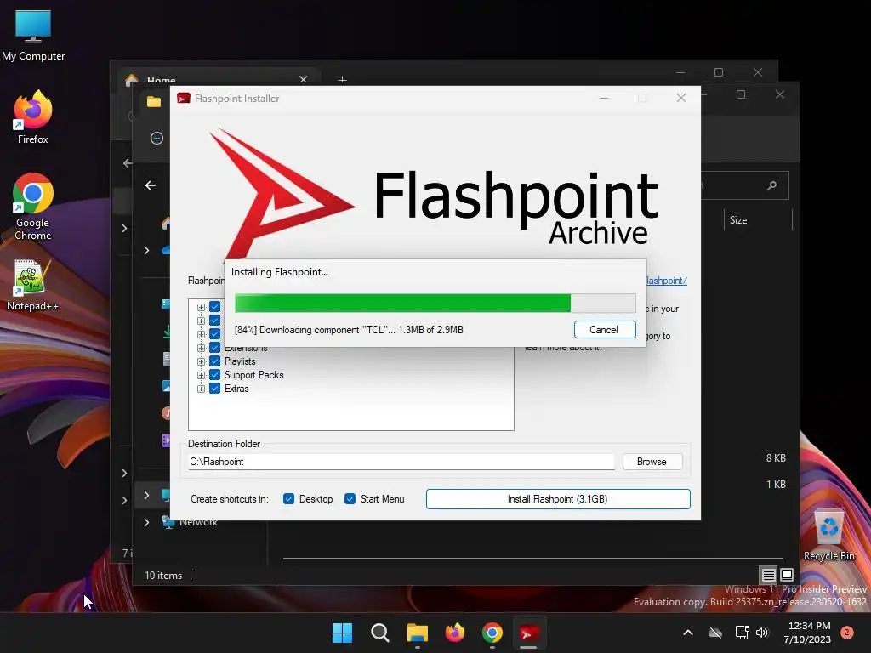Select Playlists row in component tree

(240, 361)
